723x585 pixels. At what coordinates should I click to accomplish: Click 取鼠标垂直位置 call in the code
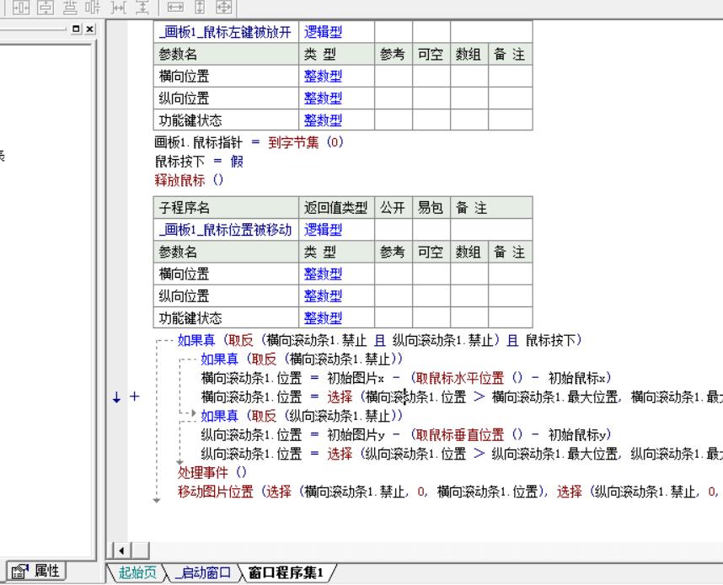coord(460,435)
